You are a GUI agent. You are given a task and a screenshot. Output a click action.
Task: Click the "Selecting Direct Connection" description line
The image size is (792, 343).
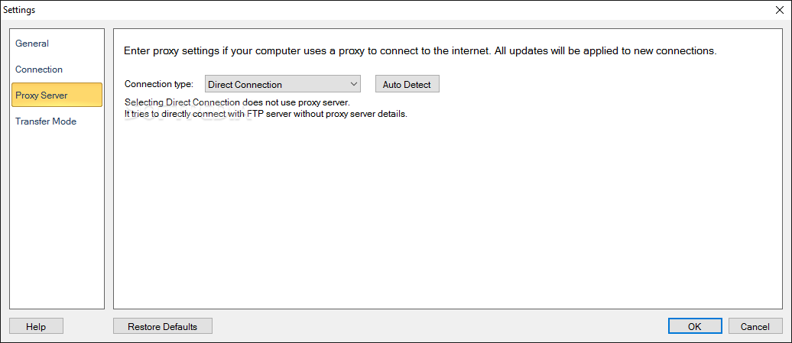coord(237,102)
